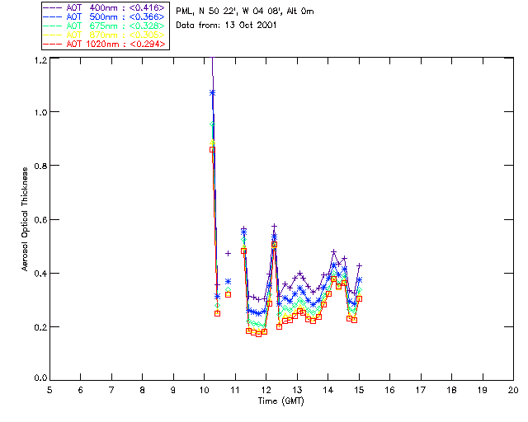Screen dimensions: 528x422
Task: Click the AOT 1020nm legend entry
Action: [x=104, y=44]
